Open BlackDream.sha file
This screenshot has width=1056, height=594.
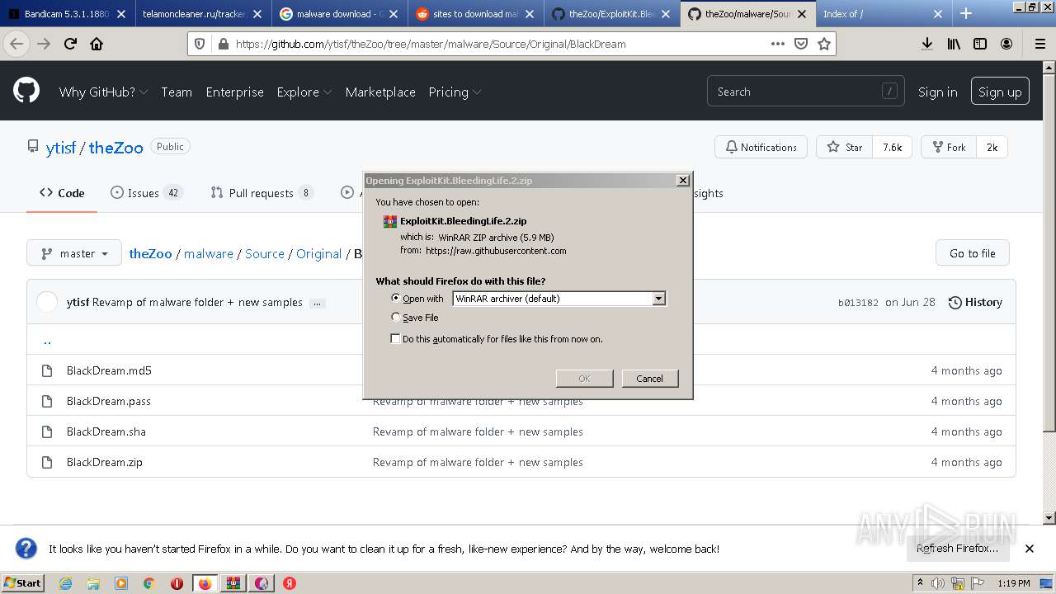click(x=106, y=431)
